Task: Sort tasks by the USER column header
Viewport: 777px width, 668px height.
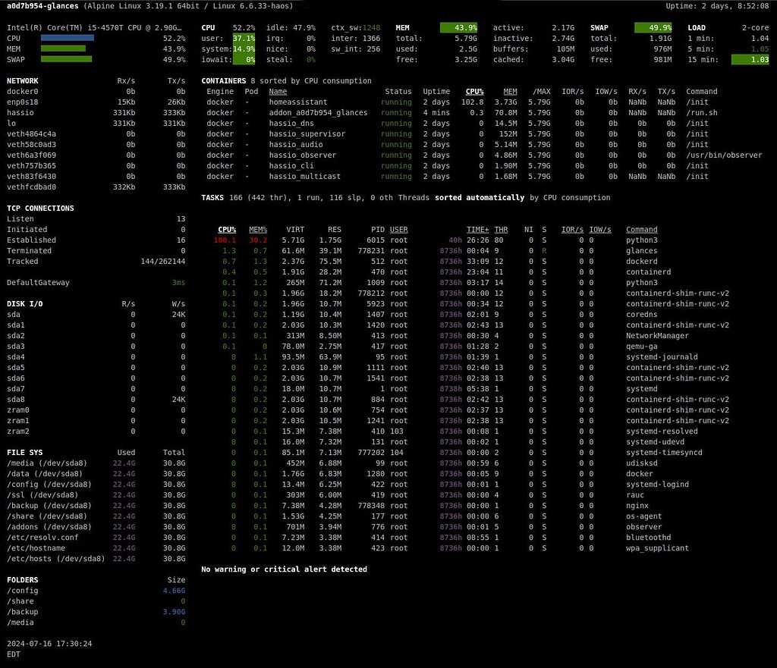Action: tap(401, 229)
